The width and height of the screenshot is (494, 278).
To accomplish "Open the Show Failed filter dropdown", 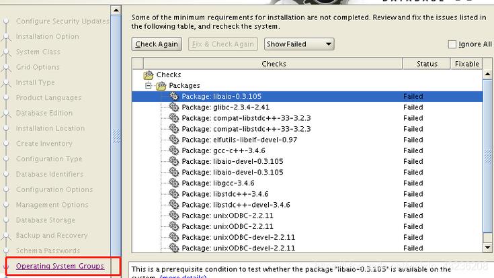I will point(299,44).
